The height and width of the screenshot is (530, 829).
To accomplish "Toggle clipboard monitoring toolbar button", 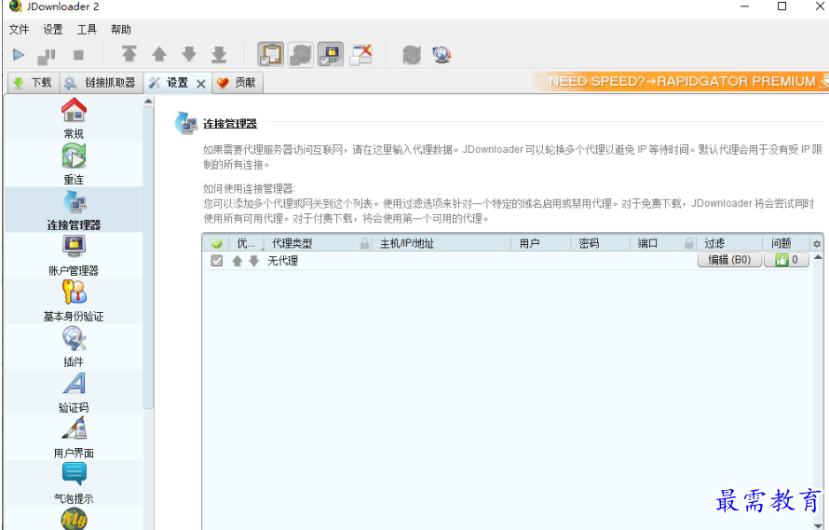I will coord(271,54).
